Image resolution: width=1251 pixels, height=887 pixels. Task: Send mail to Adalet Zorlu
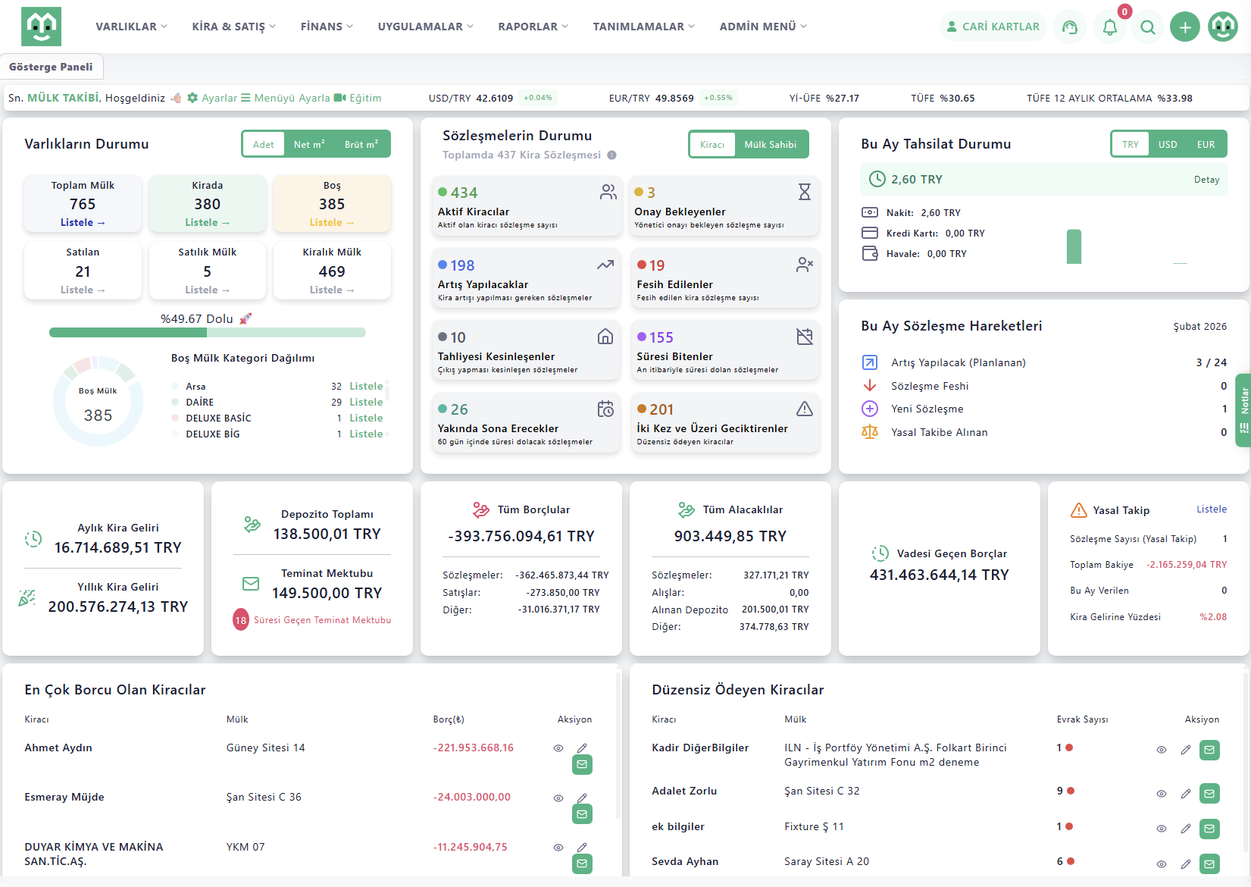tap(1209, 794)
